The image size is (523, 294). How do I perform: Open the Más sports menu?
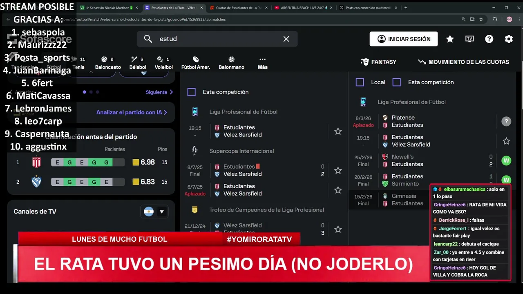(x=262, y=63)
